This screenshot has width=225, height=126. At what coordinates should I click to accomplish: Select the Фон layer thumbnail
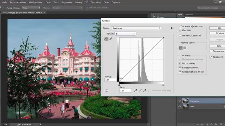click(186, 106)
